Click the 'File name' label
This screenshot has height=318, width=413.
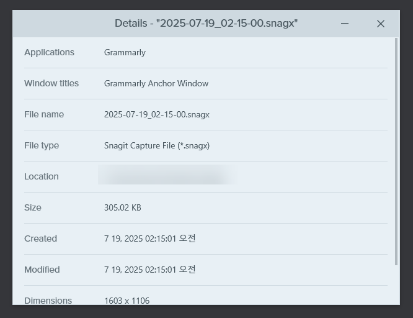tap(44, 114)
